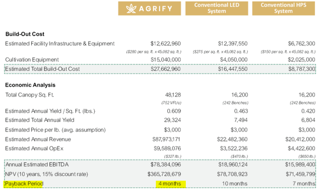Select the $27,662,960 total
The height and width of the screenshot is (192, 317).
165,69
